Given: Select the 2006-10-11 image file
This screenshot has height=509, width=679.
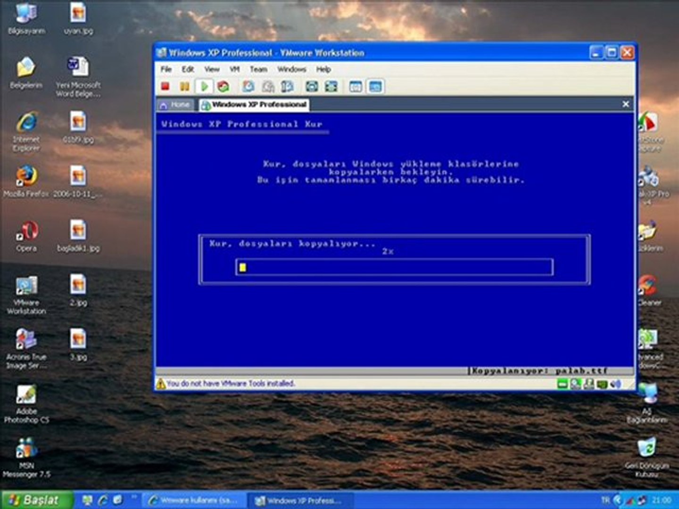Looking at the screenshot, I should pos(78,181).
